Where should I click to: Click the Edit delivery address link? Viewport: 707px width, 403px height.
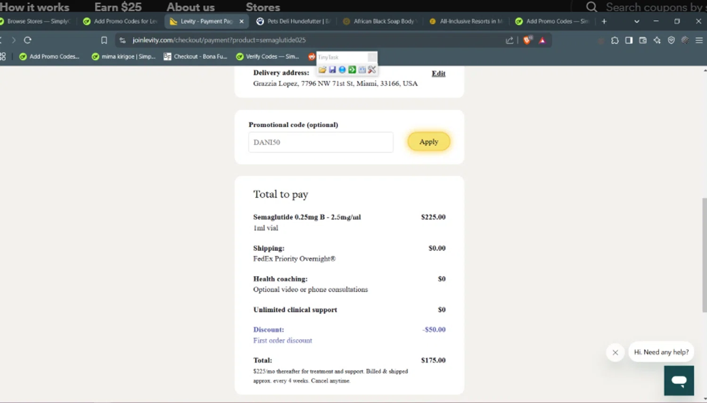tap(438, 74)
